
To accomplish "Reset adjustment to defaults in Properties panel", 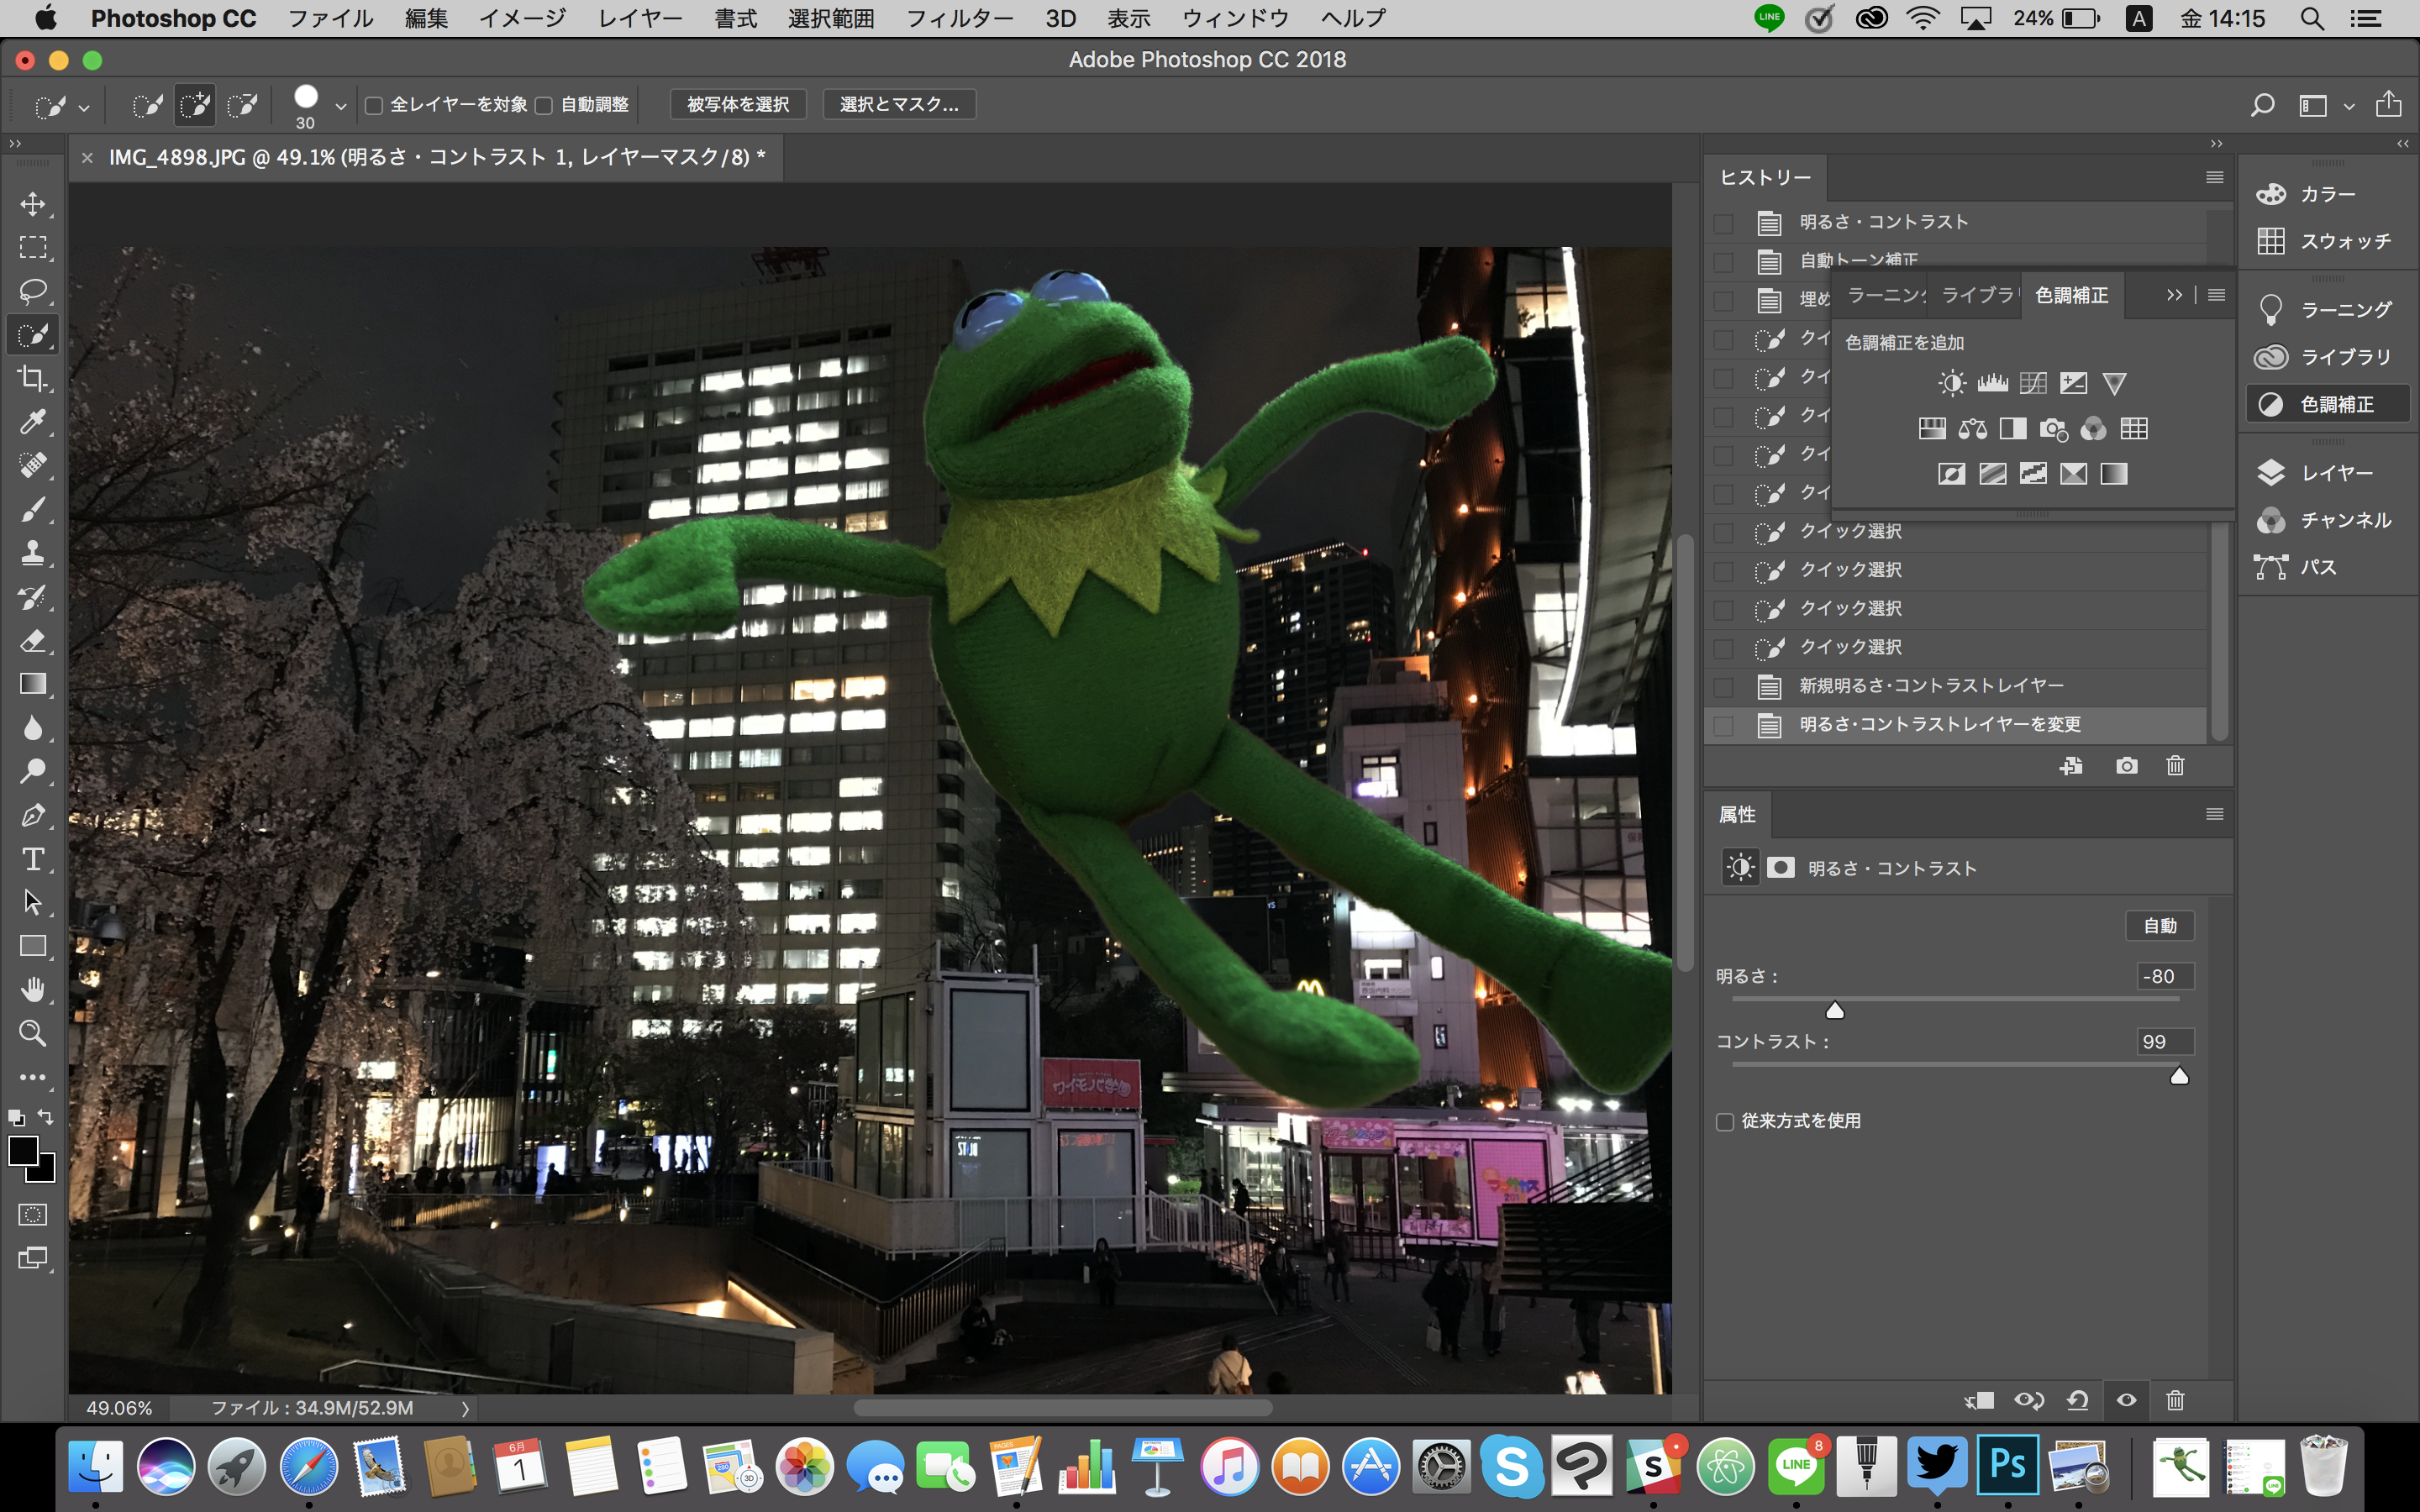I will (2078, 1400).
